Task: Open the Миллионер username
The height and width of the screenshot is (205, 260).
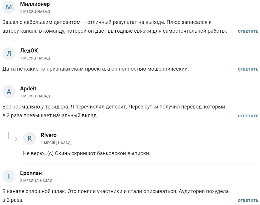Action: (35, 4)
